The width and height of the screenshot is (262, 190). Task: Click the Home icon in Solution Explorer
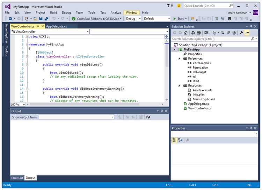click(x=185, y=33)
